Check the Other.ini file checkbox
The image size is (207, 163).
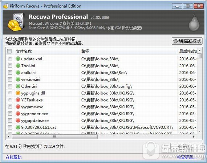point(10,86)
